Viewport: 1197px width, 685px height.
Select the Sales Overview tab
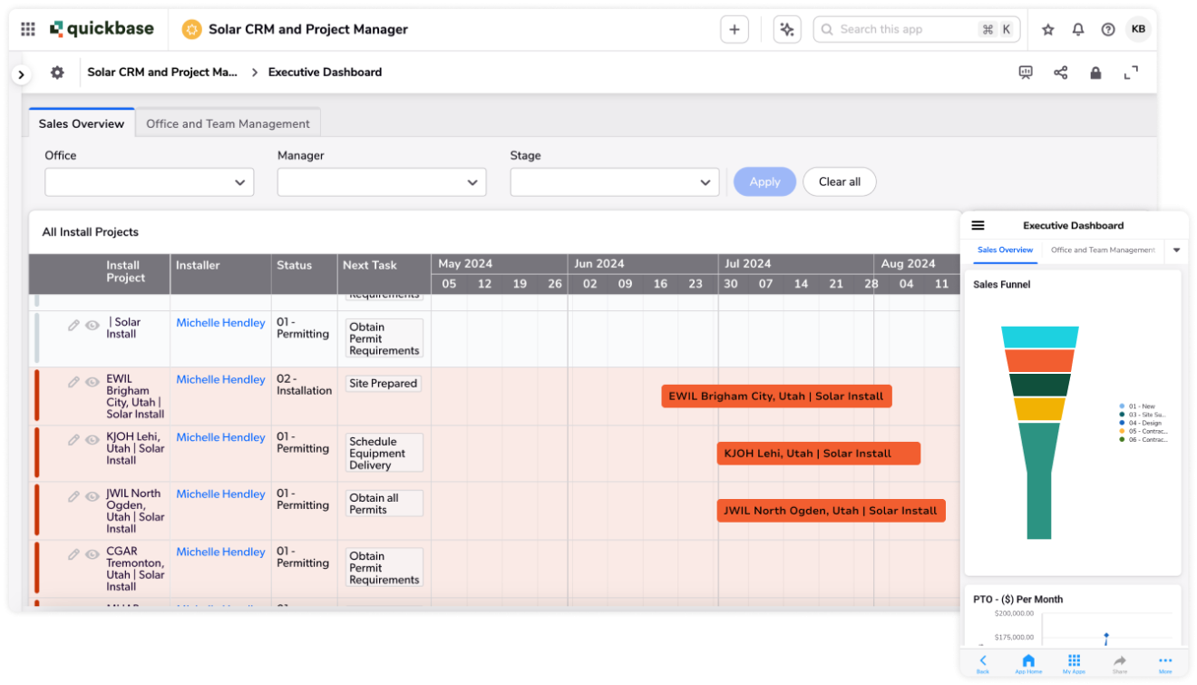82,122
